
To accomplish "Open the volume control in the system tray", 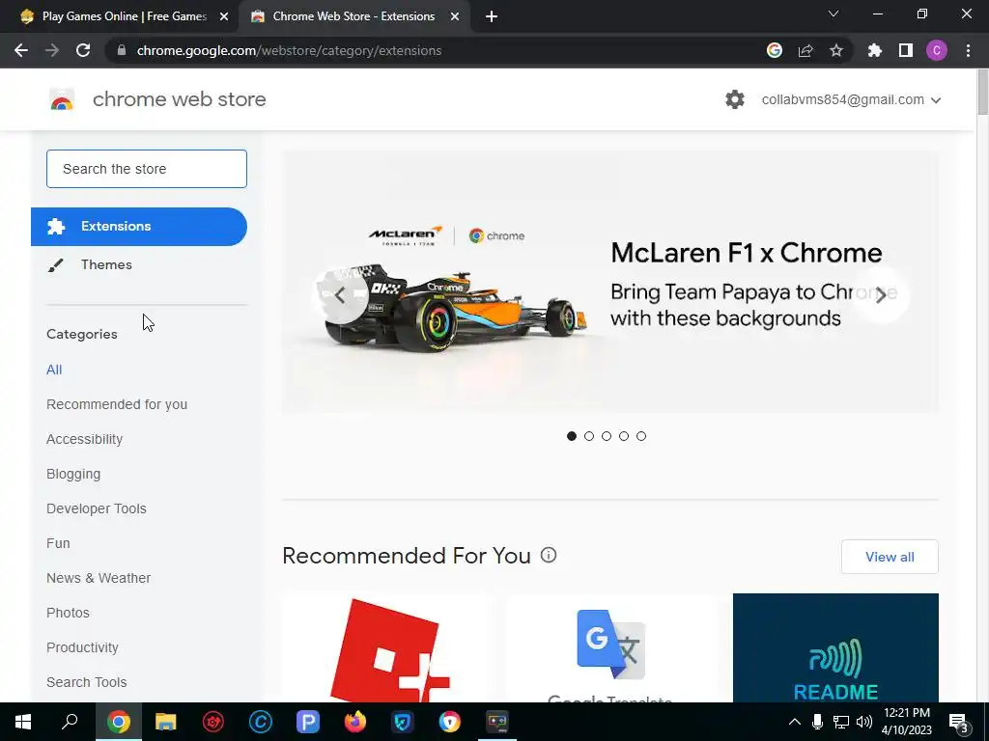I will click(x=864, y=722).
